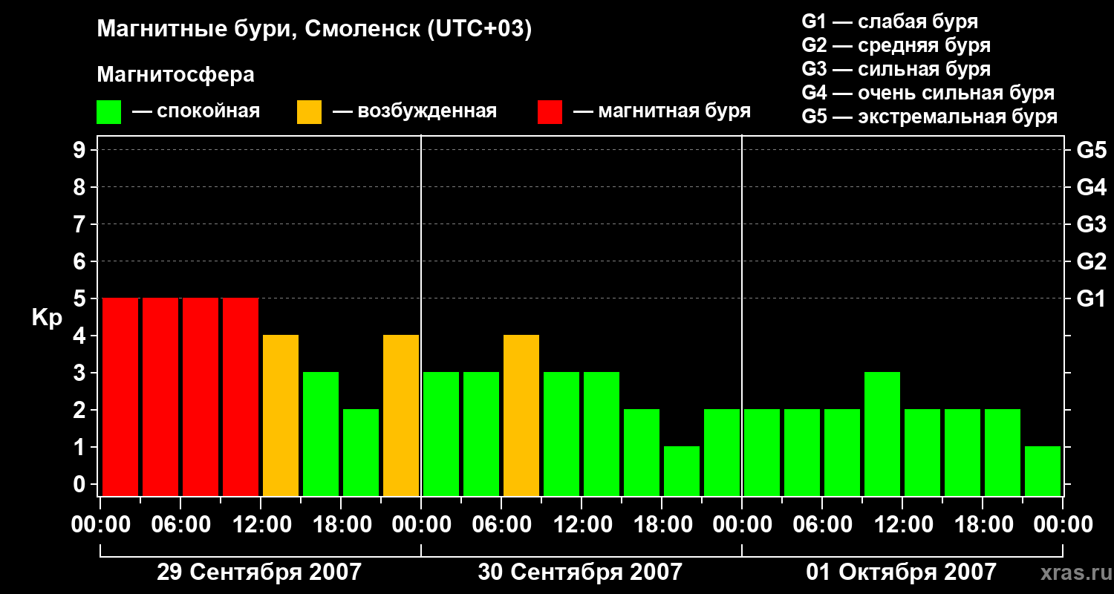Click the Kp 1 green bar on 01 October
This screenshot has width=1114, height=594.
(x=1043, y=471)
